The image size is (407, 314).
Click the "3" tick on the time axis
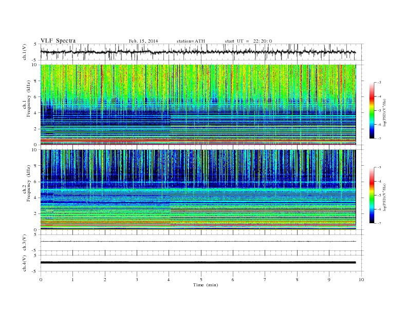[137, 280]
